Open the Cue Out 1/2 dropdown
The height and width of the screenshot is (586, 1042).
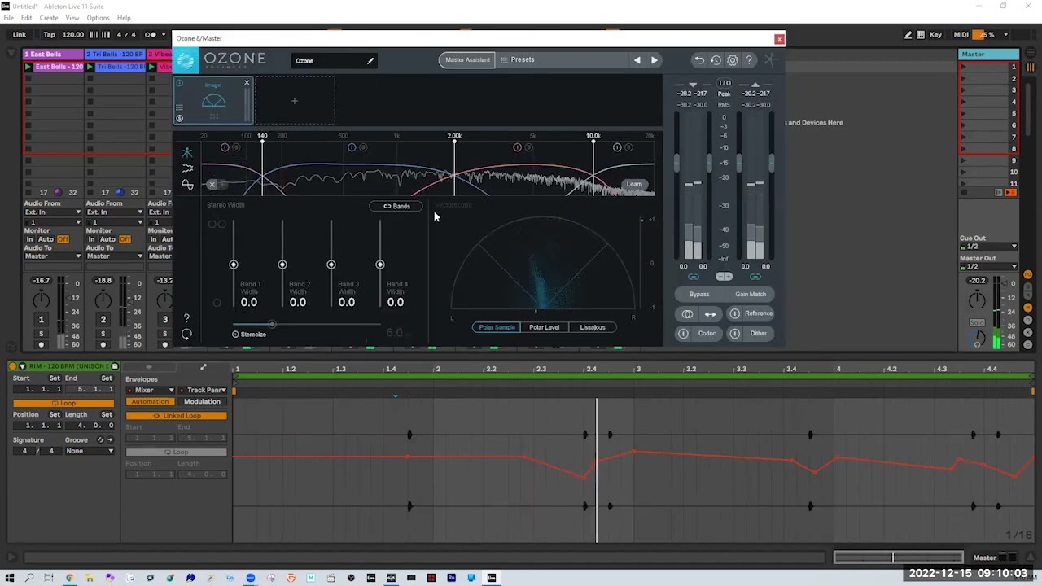[988, 247]
